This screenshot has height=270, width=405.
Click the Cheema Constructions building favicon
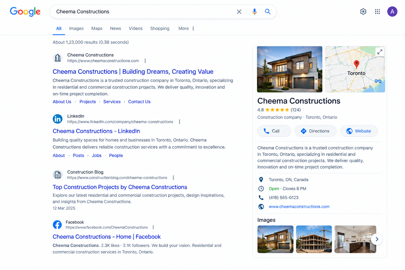pyautogui.click(x=58, y=58)
